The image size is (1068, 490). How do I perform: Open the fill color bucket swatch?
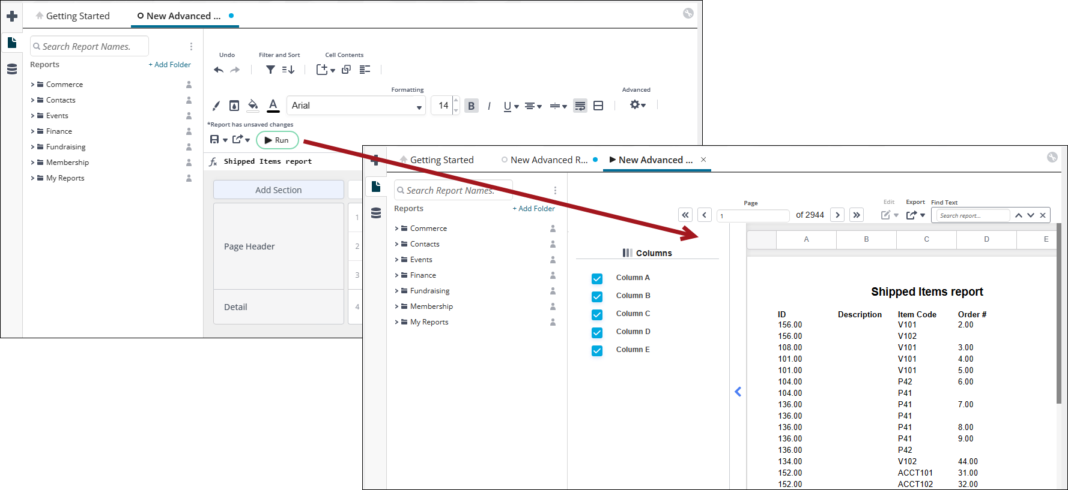pyautogui.click(x=253, y=106)
